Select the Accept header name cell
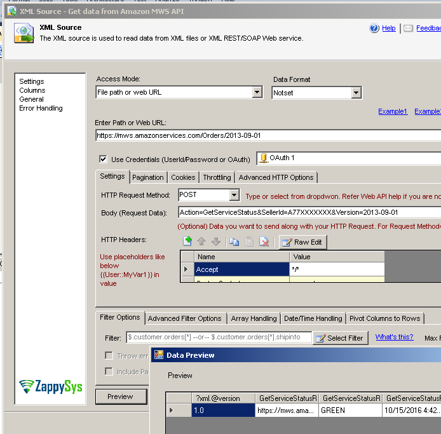This screenshot has width=441, height=434. pyautogui.click(x=241, y=269)
